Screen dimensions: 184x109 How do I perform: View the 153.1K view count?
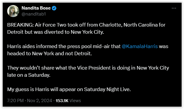tap(62, 101)
